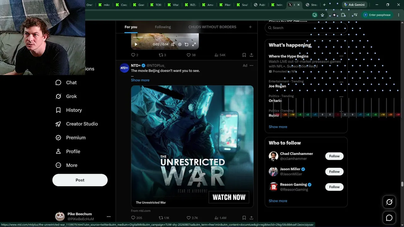Screen dimensions: 404x227
Task: Open a new browser tab
Action: (324, 5)
